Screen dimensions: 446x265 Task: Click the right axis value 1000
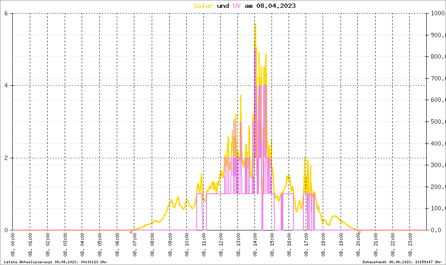click(437, 13)
